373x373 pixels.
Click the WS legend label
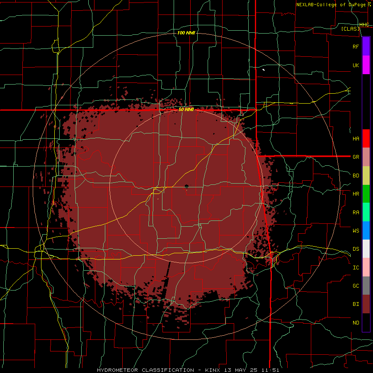click(356, 231)
